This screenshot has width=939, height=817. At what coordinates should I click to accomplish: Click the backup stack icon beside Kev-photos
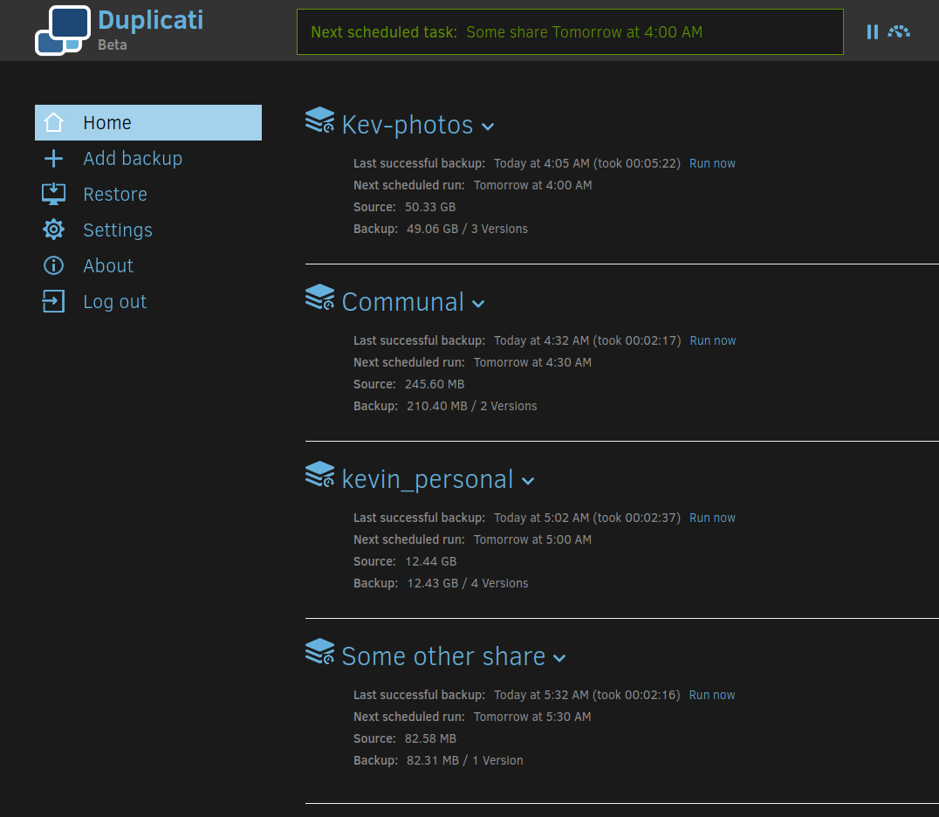pos(319,120)
